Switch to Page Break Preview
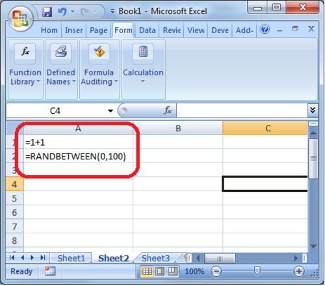This screenshot has width=325, height=286. [173, 271]
